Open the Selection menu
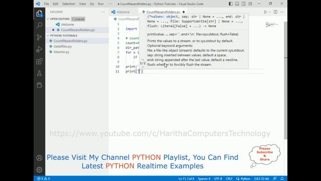Viewport: 321px width, 181px height. click(x=69, y=4)
